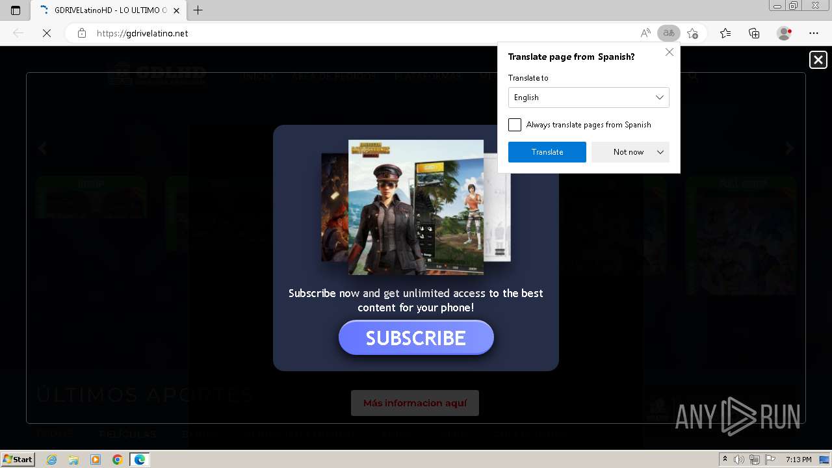The height and width of the screenshot is (468, 832).
Task: Stop loading the page
Action: [47, 33]
